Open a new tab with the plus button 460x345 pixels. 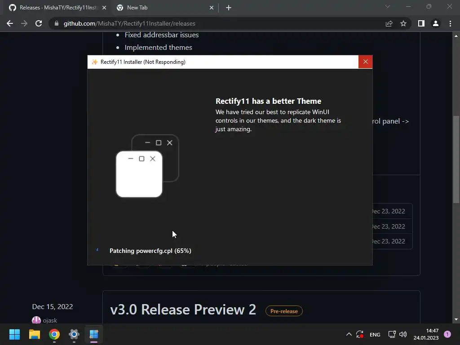coord(229,8)
